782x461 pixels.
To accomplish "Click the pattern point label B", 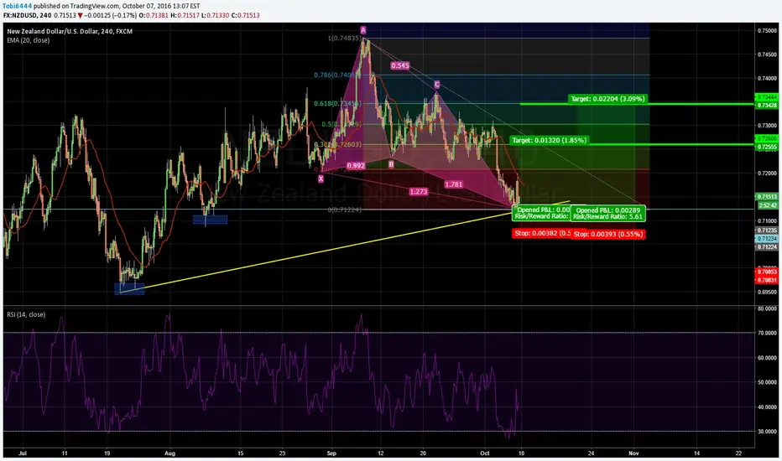I will click(x=391, y=163).
